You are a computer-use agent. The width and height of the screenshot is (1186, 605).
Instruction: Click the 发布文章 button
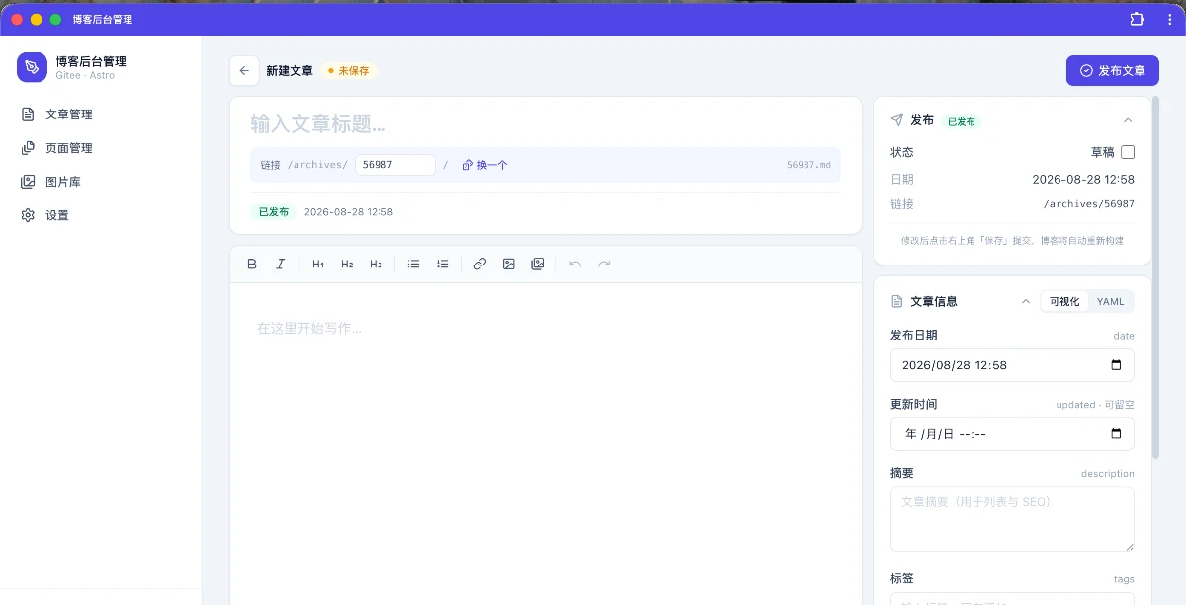1112,71
